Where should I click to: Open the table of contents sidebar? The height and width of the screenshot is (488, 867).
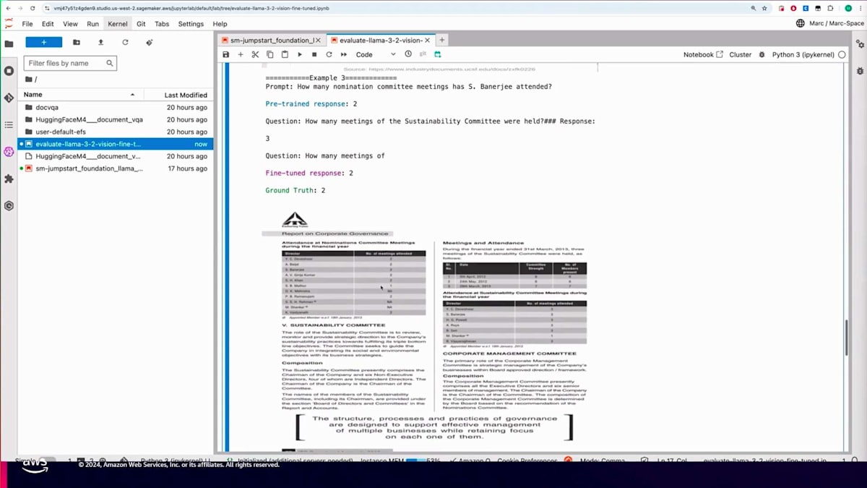click(x=9, y=125)
